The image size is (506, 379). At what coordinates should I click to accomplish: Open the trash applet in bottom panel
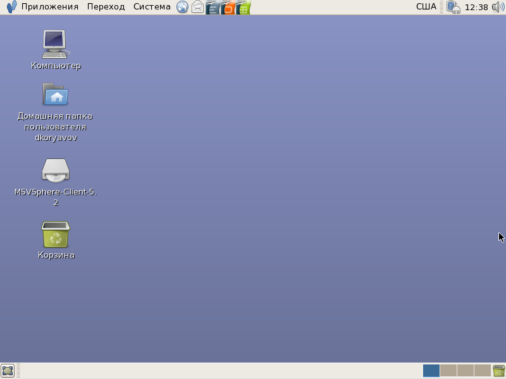[499, 371]
